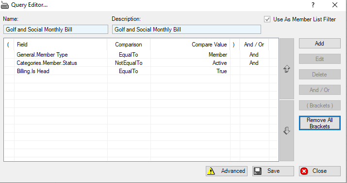Click the move row down arrow

pos(287,131)
